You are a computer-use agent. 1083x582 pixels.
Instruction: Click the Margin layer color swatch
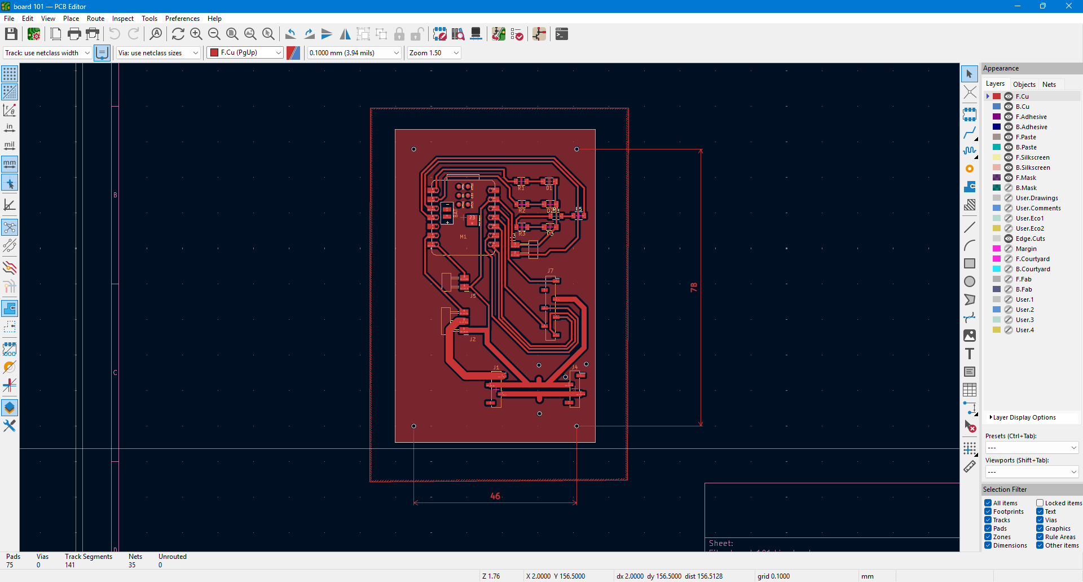(997, 249)
